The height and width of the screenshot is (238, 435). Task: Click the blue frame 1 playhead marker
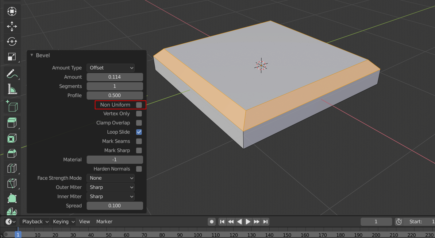[18, 235]
